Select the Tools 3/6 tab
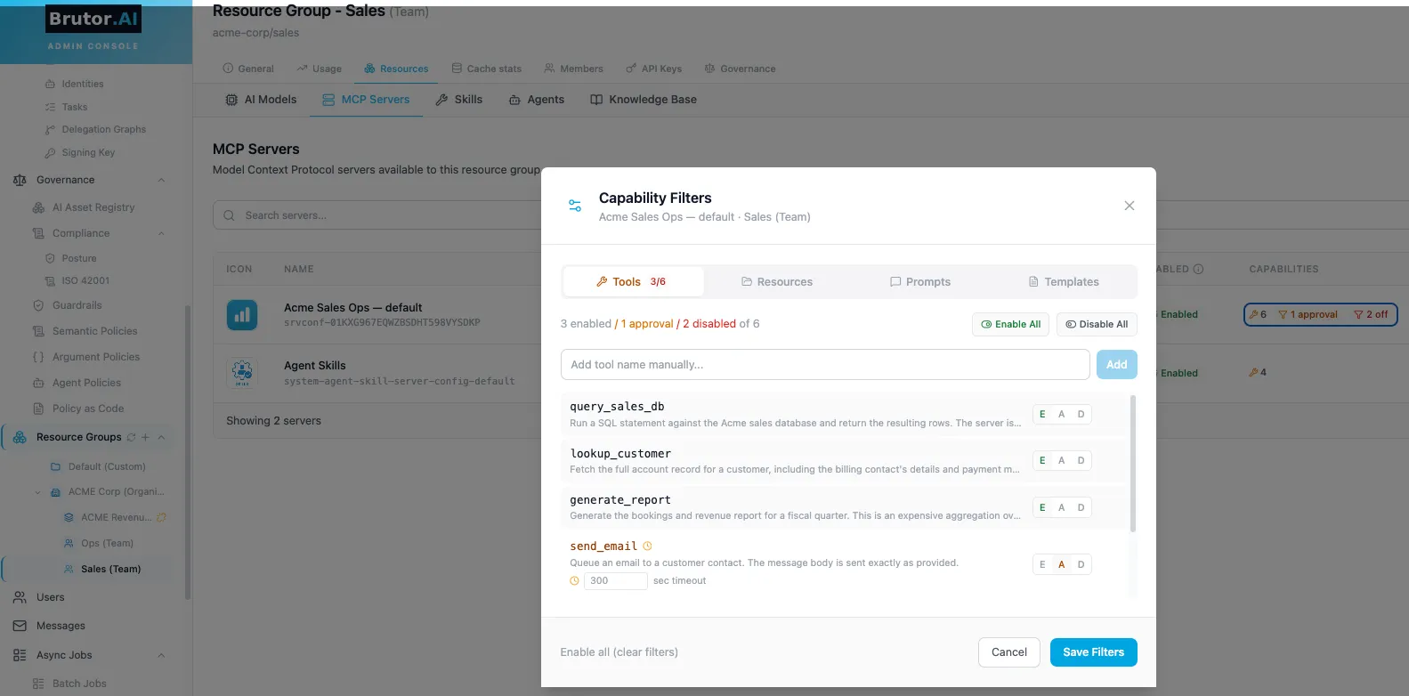 (x=633, y=281)
